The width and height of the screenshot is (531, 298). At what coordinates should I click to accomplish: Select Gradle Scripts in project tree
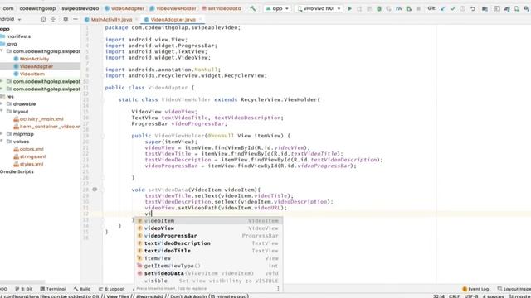(x=17, y=171)
